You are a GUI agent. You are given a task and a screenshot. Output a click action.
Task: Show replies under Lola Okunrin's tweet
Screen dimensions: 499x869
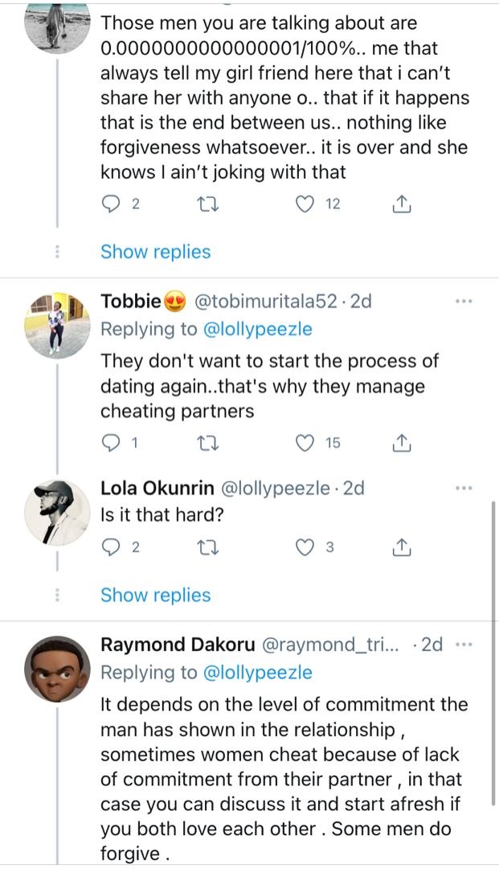pos(155,595)
